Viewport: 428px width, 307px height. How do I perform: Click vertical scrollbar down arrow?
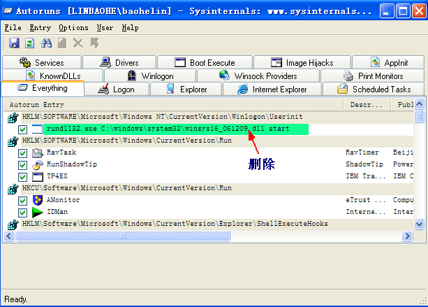coord(419,224)
